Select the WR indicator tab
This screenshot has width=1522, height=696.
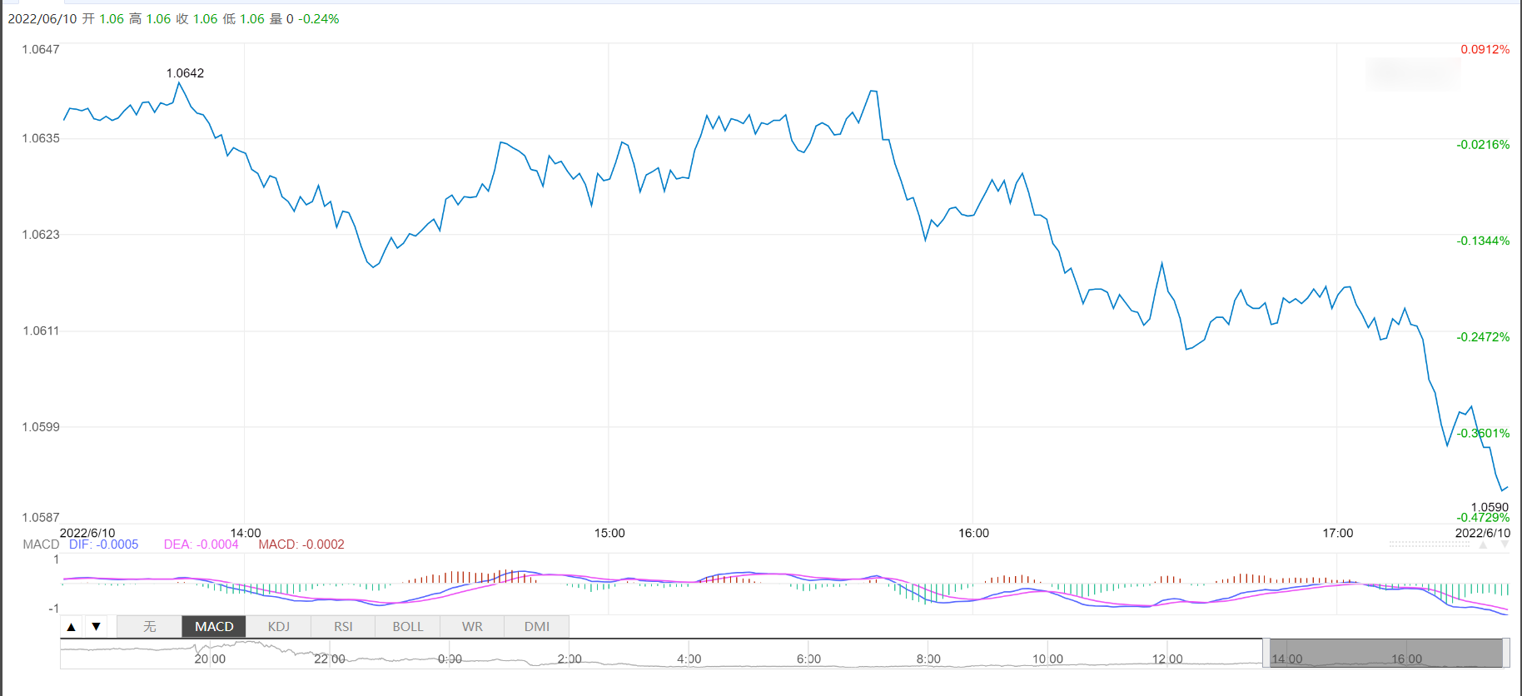[472, 627]
